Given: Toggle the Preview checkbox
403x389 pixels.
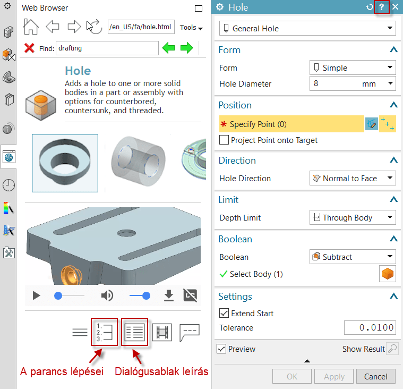Looking at the screenshot, I should pyautogui.click(x=221, y=349).
